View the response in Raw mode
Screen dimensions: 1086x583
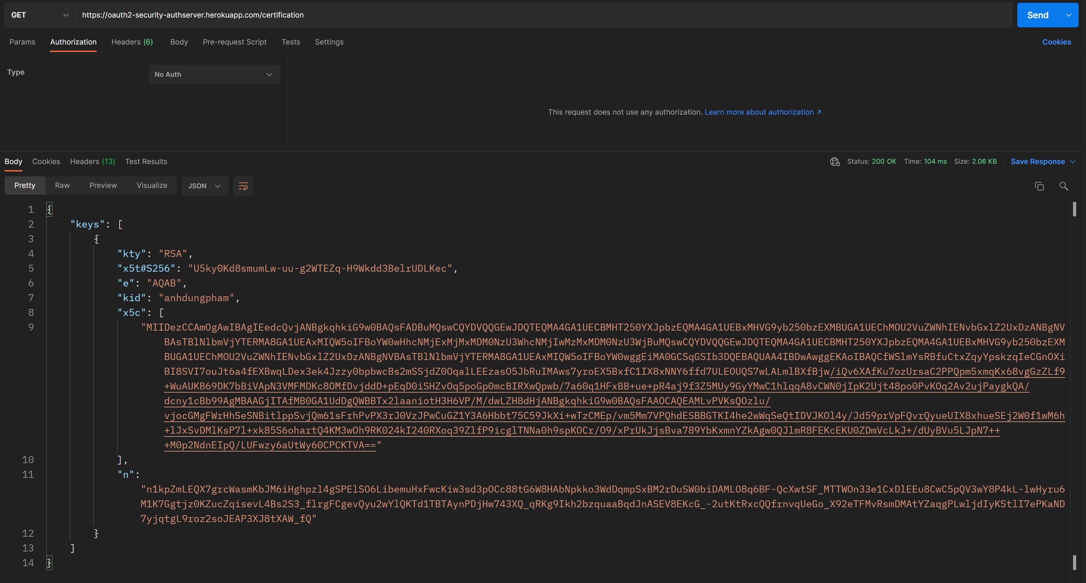coord(62,185)
